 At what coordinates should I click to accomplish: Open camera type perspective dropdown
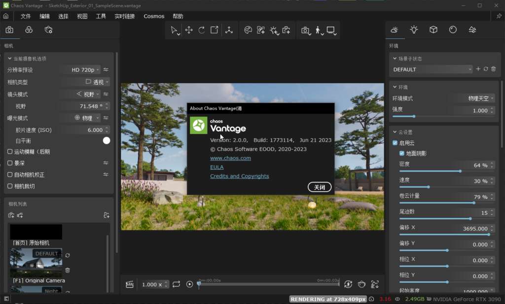pos(85,82)
